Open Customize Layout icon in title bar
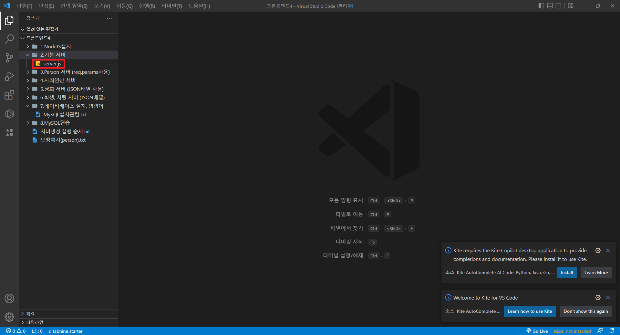The height and width of the screenshot is (335, 620). tap(571, 6)
